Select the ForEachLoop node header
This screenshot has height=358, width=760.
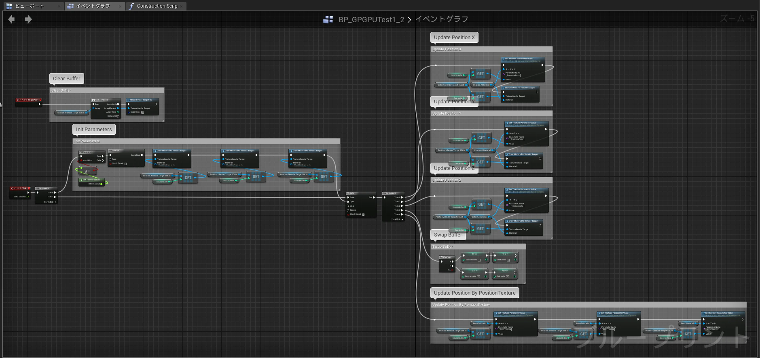106,100
